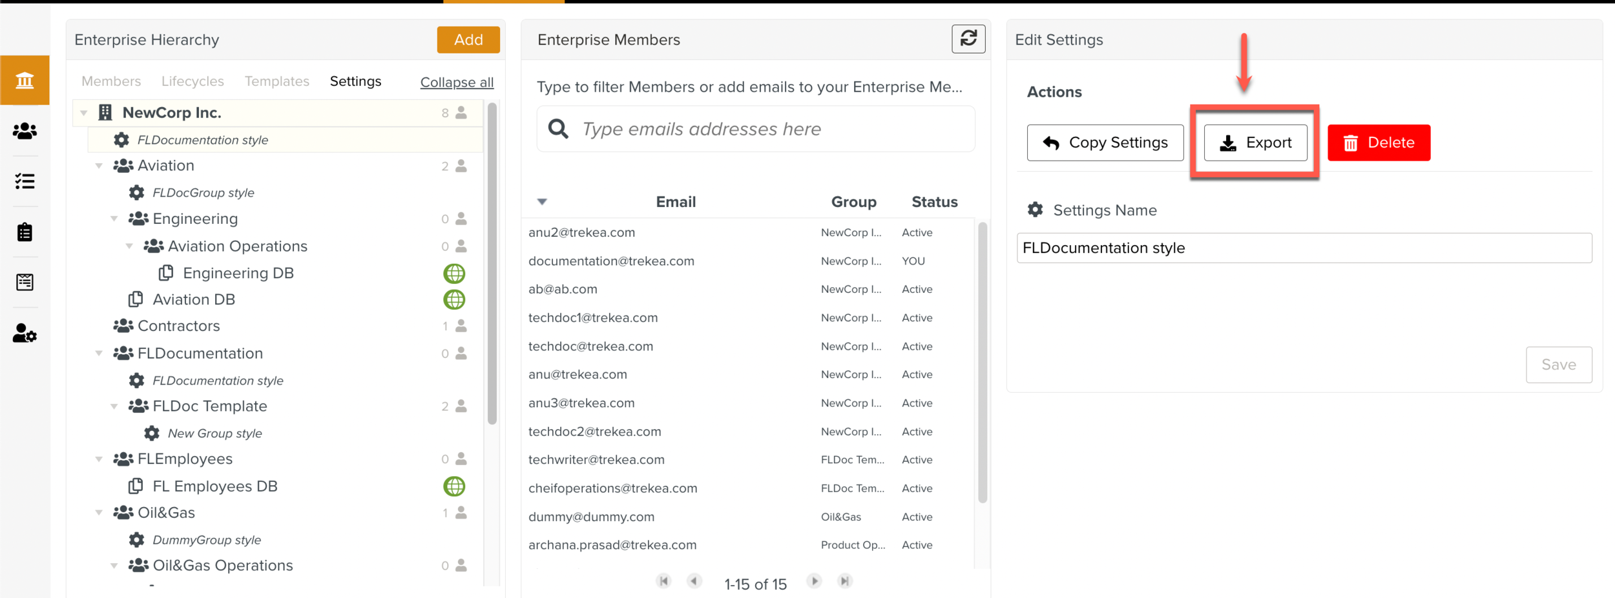Collapse the Aviation group node
1615x598 pixels.
pos(99,166)
